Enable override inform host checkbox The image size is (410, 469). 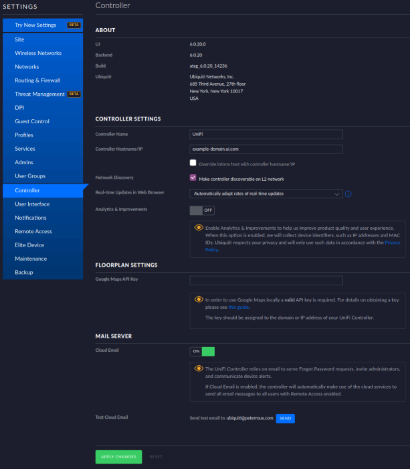tap(193, 163)
